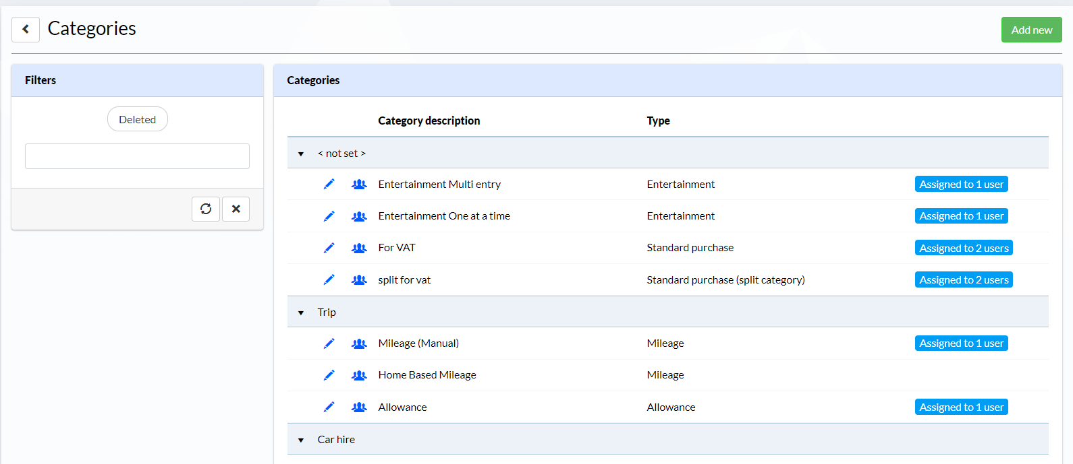
Task: Open users icon for split for vat
Action: pos(359,279)
